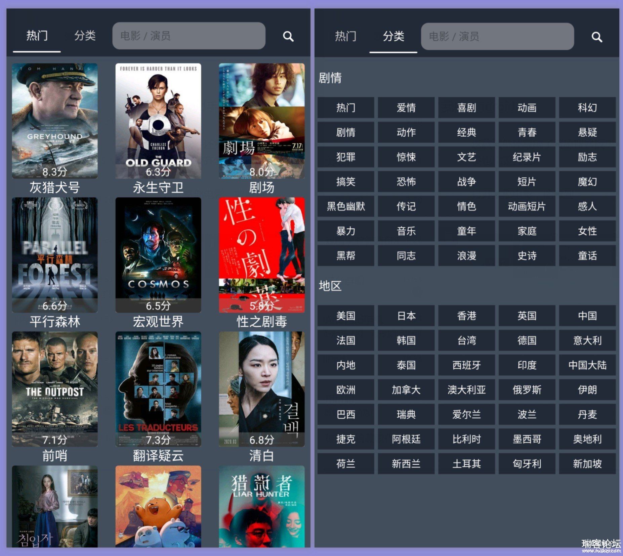623x556 pixels.
Task: Focus the 电影/演员 search field in the right screen
Action: pos(497,36)
